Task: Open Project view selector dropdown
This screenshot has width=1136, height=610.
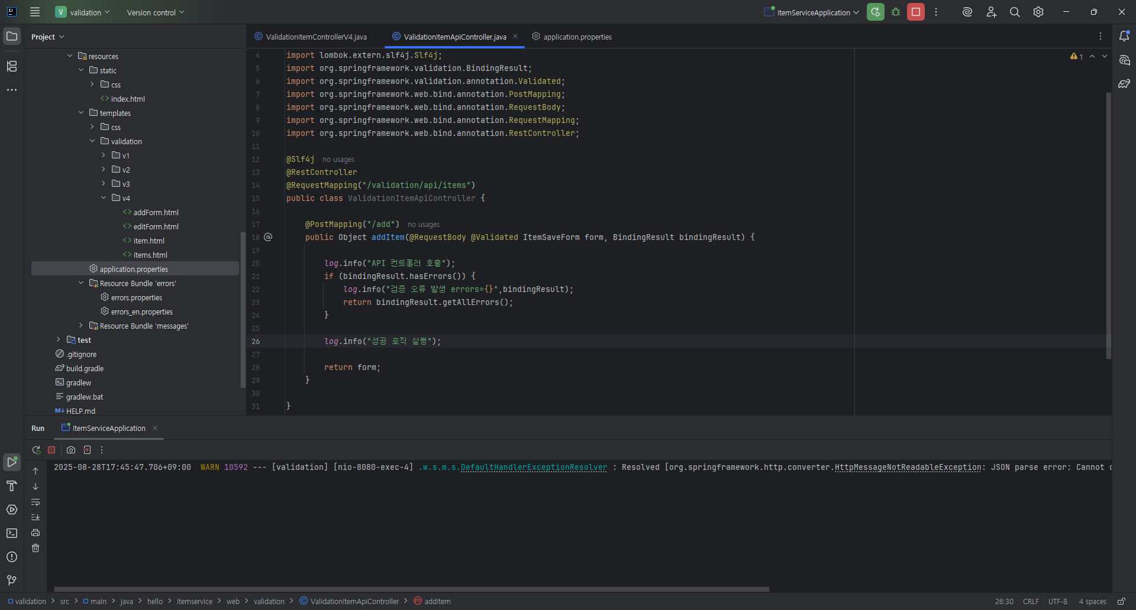Action: [x=47, y=37]
